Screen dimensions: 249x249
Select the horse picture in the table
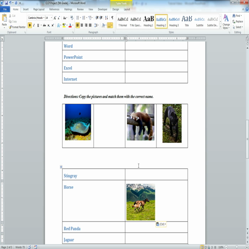click(141, 202)
